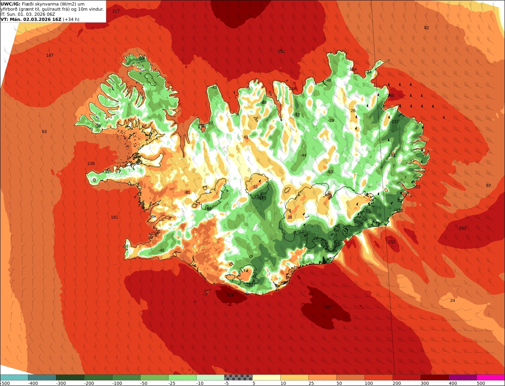Image resolution: width=505 pixels, height=386 pixels.
Task: Click the -500 label on the color scale
Action: pos(5,383)
